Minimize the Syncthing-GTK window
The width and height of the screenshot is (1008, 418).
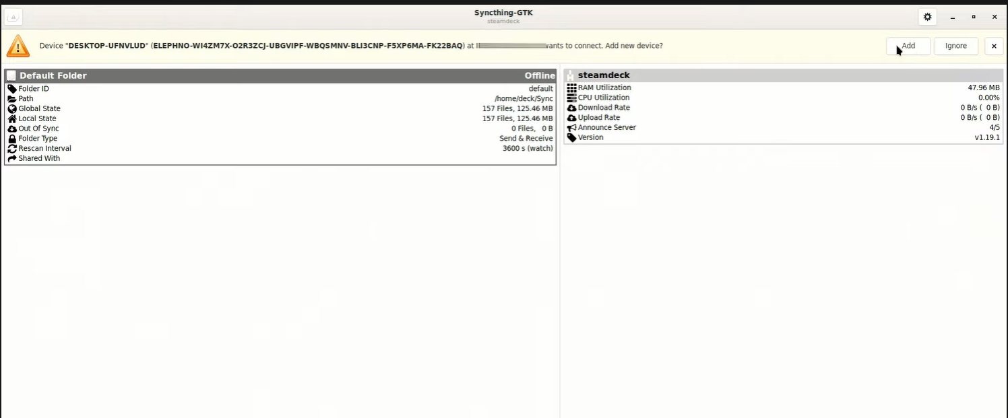pyautogui.click(x=953, y=17)
